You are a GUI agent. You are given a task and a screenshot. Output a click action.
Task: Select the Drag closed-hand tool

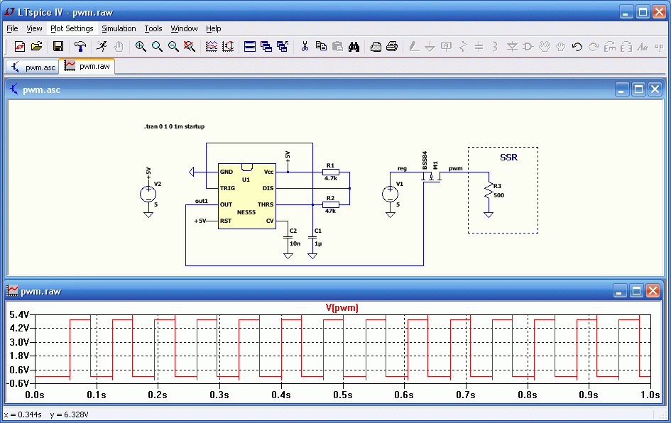[561, 46]
